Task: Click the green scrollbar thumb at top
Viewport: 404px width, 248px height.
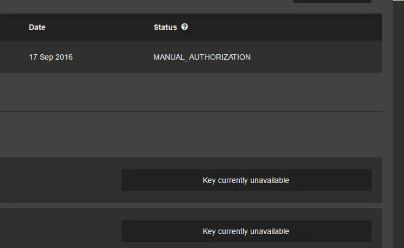Action: coord(399,1)
